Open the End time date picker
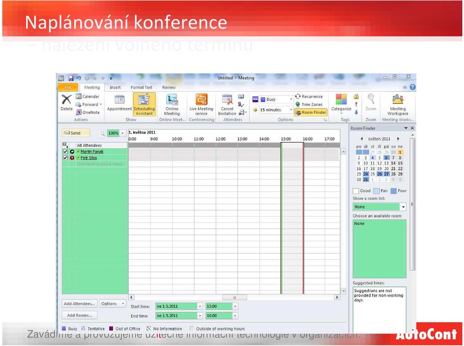 point(200,316)
